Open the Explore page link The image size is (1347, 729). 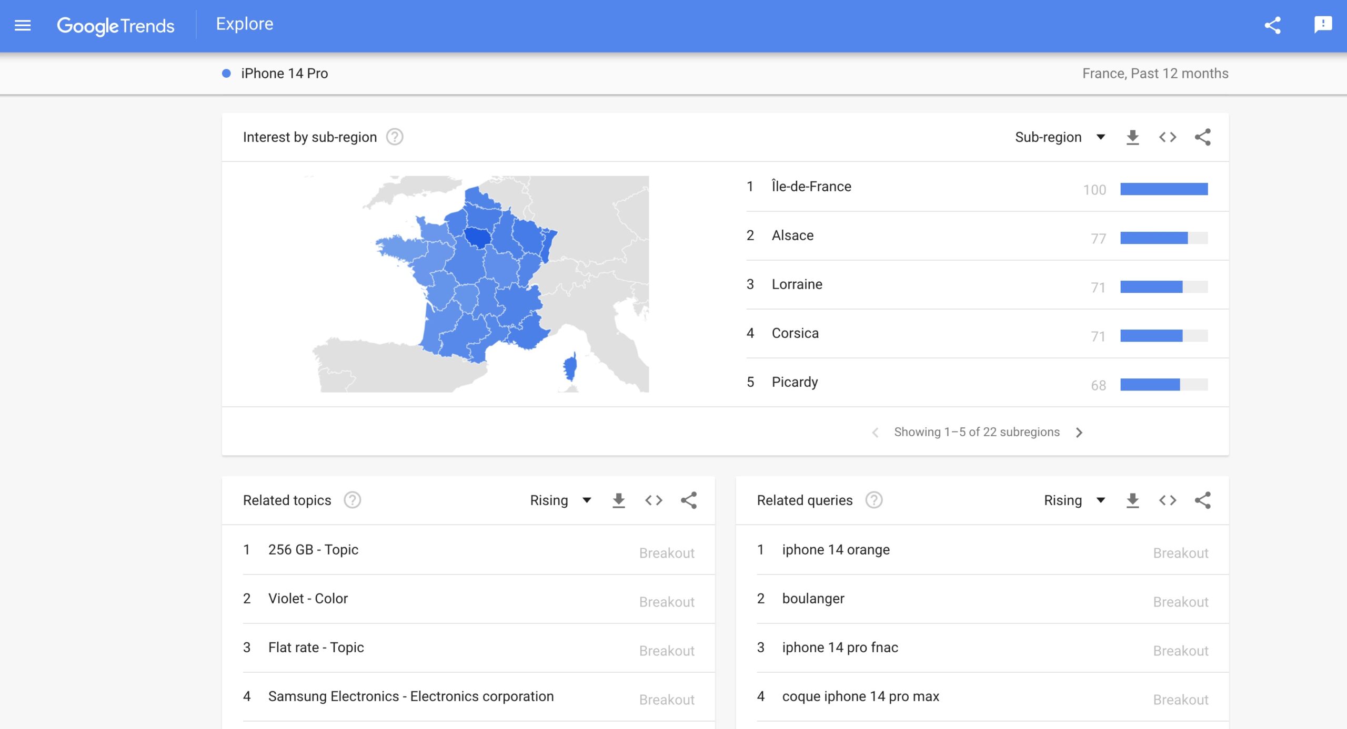click(x=245, y=24)
